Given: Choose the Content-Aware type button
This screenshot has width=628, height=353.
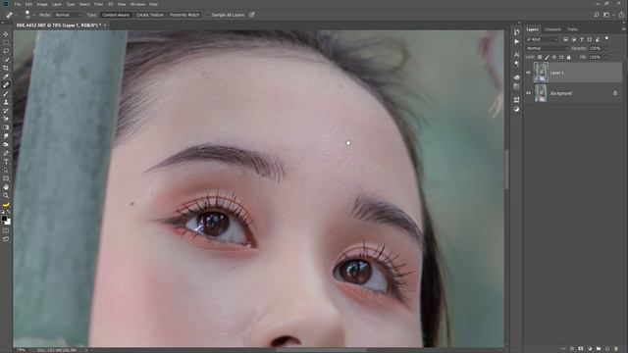Looking at the screenshot, I should [x=116, y=15].
